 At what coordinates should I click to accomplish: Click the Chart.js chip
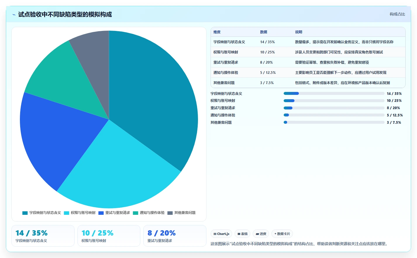221,234
